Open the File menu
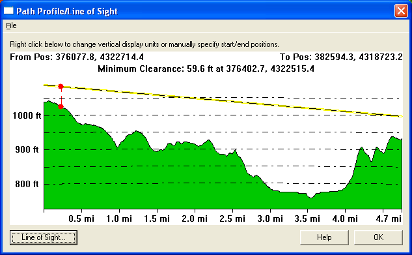The image size is (412, 255). click(11, 25)
